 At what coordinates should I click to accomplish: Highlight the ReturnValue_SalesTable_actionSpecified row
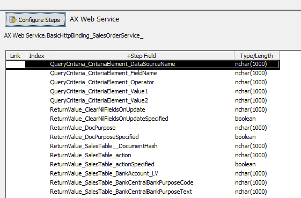[x=143, y=164]
